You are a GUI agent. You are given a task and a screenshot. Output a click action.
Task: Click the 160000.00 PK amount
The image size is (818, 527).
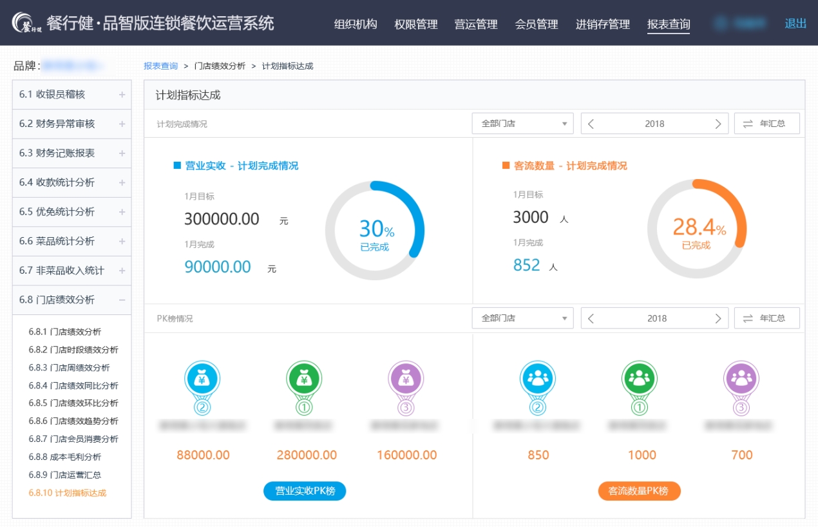[x=407, y=455]
